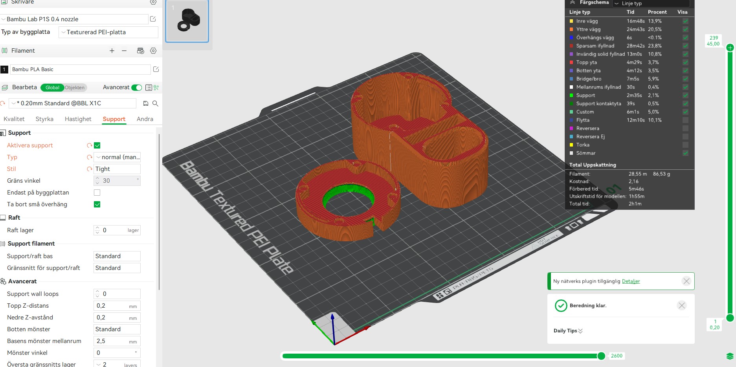This screenshot has width=736, height=367.
Task: Add a filament with plus icon
Action: click(112, 51)
